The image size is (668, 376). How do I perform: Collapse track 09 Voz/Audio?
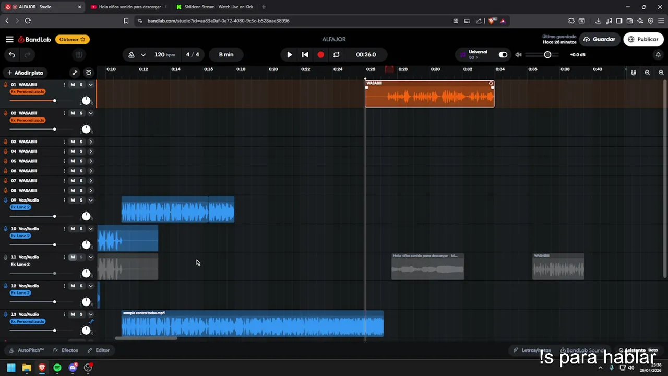click(x=90, y=200)
